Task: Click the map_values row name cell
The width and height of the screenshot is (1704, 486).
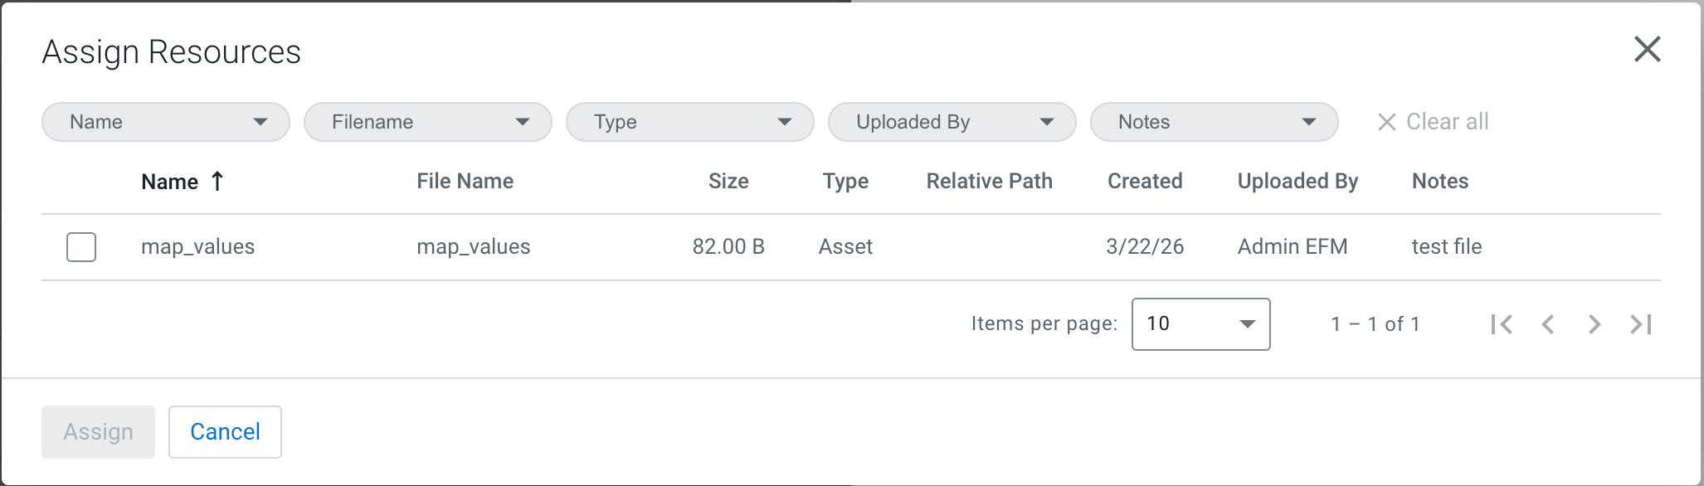Action: (198, 247)
